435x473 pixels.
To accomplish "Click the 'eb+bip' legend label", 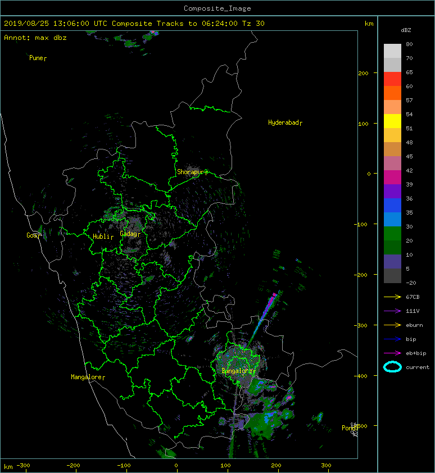I will 416,353.
